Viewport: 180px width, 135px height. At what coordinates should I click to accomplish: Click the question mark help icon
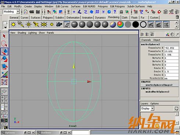(x=115, y=12)
